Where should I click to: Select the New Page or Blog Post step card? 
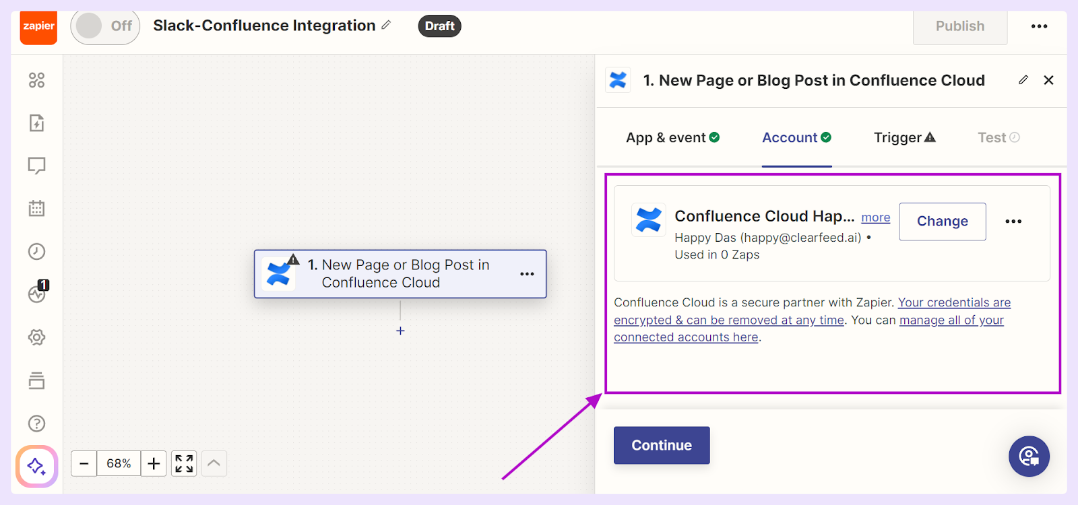[400, 274]
